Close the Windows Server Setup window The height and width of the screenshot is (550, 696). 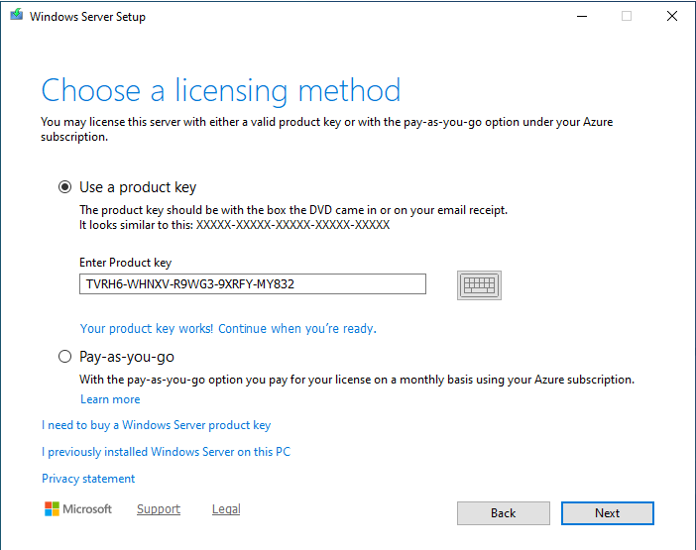[x=672, y=16]
